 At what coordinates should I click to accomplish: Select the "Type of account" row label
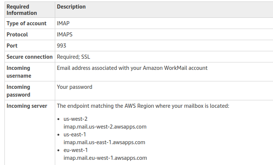[26, 23]
